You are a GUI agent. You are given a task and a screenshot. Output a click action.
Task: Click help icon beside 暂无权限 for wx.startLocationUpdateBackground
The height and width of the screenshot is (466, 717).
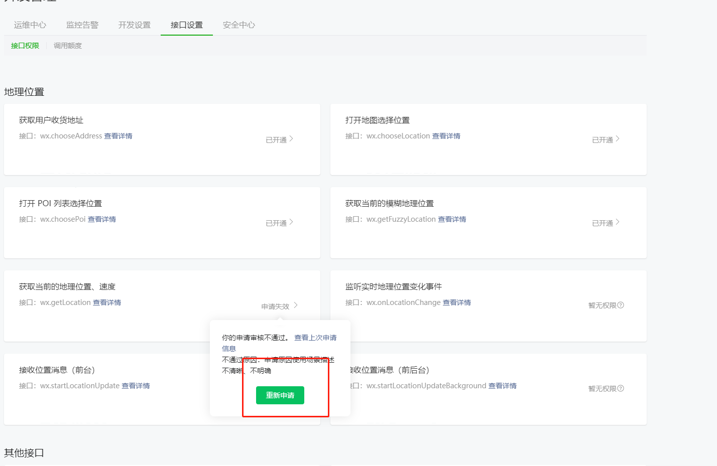tap(621, 388)
